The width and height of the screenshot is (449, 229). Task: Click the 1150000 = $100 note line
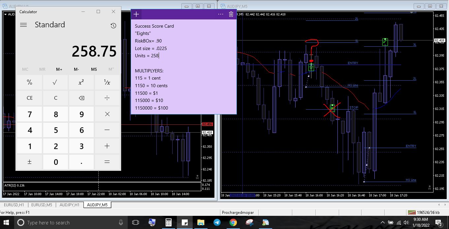tap(151, 108)
